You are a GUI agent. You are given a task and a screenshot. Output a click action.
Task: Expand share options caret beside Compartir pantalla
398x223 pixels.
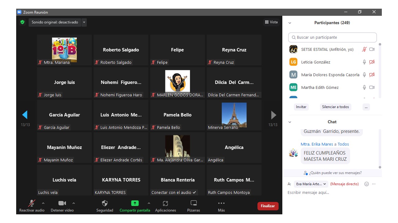click(x=149, y=203)
